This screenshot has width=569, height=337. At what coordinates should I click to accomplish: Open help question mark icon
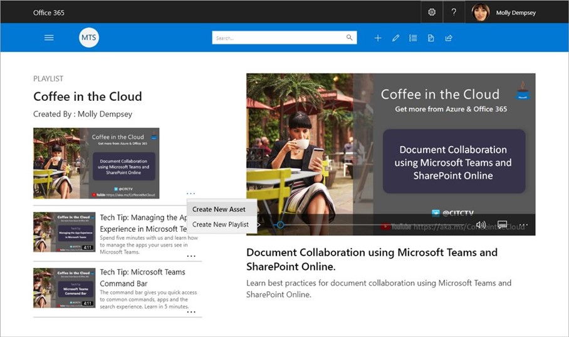454,12
